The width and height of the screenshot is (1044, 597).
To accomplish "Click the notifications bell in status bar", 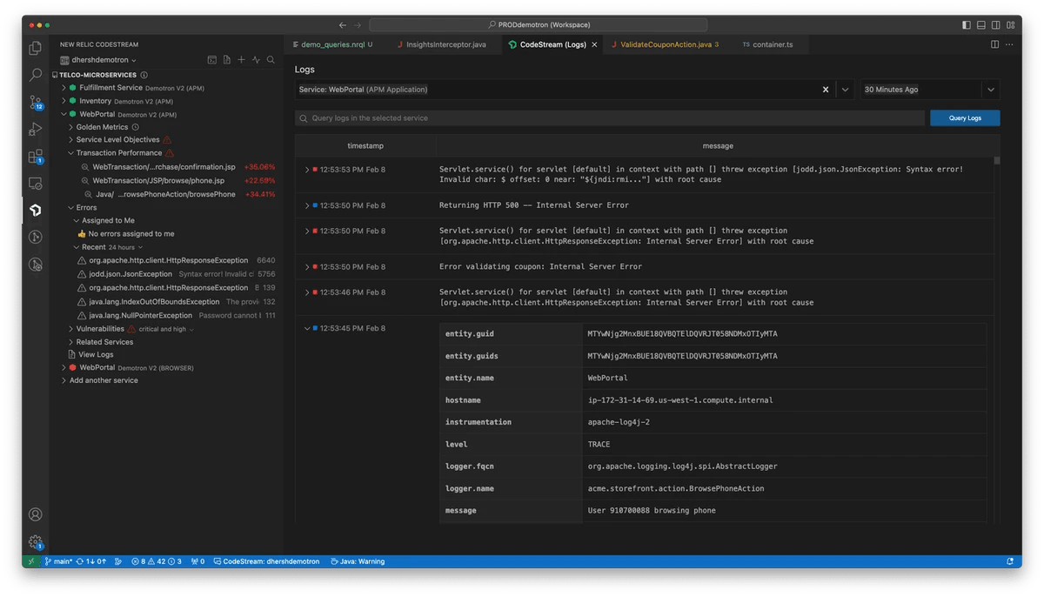I will [x=1010, y=561].
